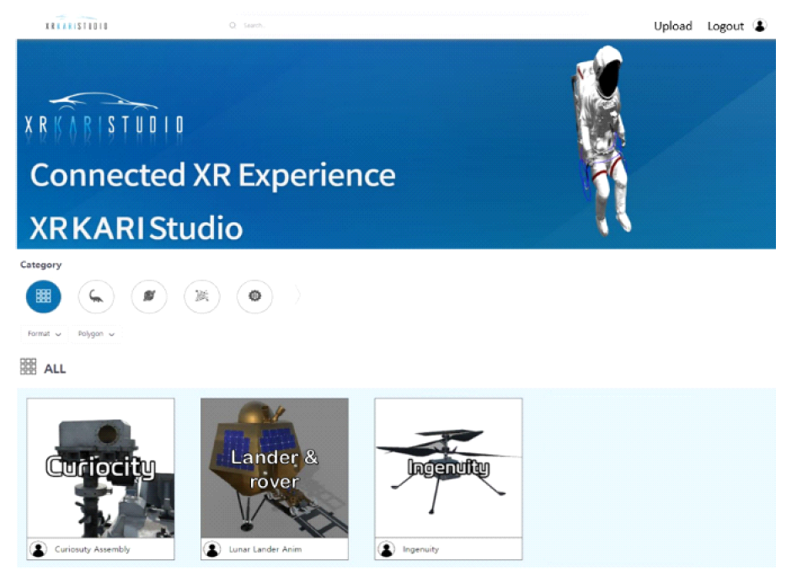Select the planet category icon
797x588 pixels.
149,297
